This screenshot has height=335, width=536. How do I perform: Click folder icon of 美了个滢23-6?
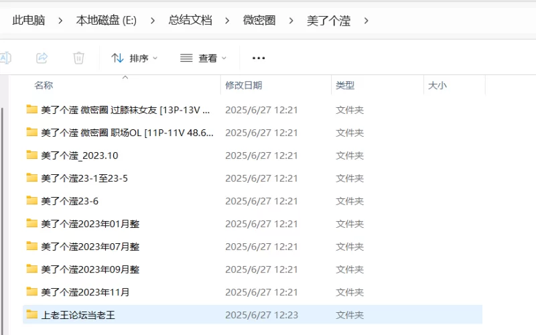[x=31, y=200]
